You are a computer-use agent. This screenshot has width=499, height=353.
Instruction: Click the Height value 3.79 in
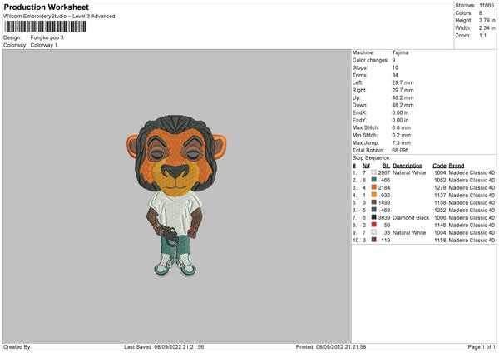tap(487, 20)
